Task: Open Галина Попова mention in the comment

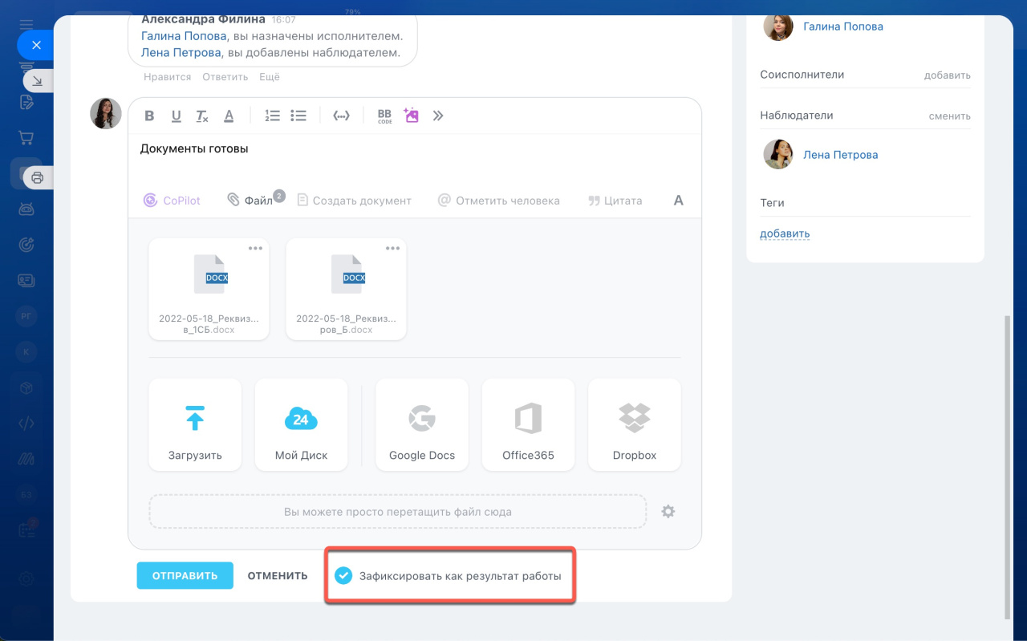Action: pos(184,36)
